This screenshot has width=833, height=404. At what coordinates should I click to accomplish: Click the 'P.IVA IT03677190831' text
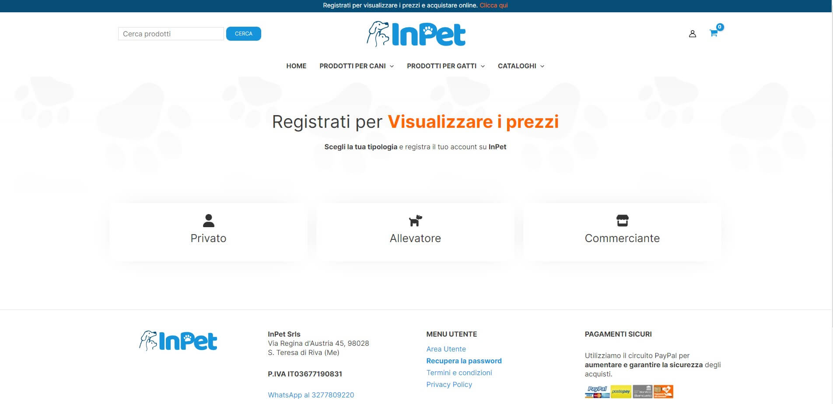pos(305,374)
